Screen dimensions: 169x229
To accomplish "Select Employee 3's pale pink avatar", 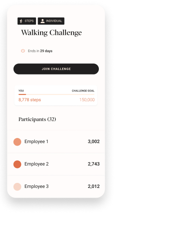I will point(17,187).
